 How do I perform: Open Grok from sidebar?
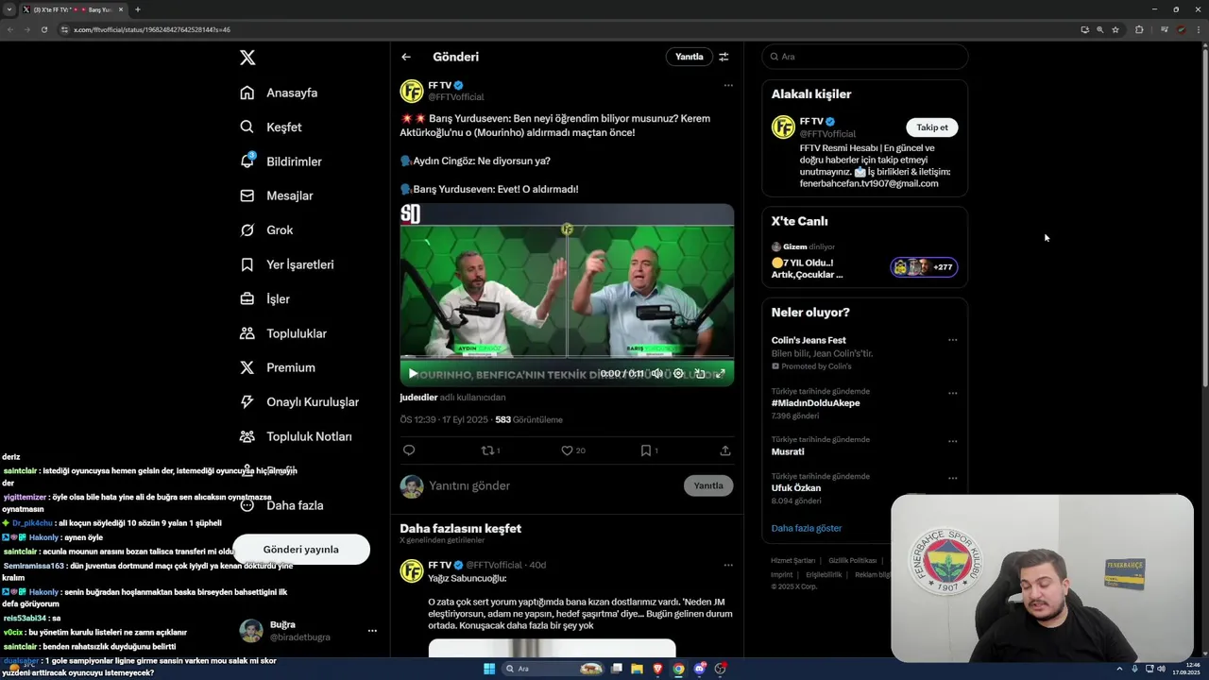pyautogui.click(x=266, y=230)
